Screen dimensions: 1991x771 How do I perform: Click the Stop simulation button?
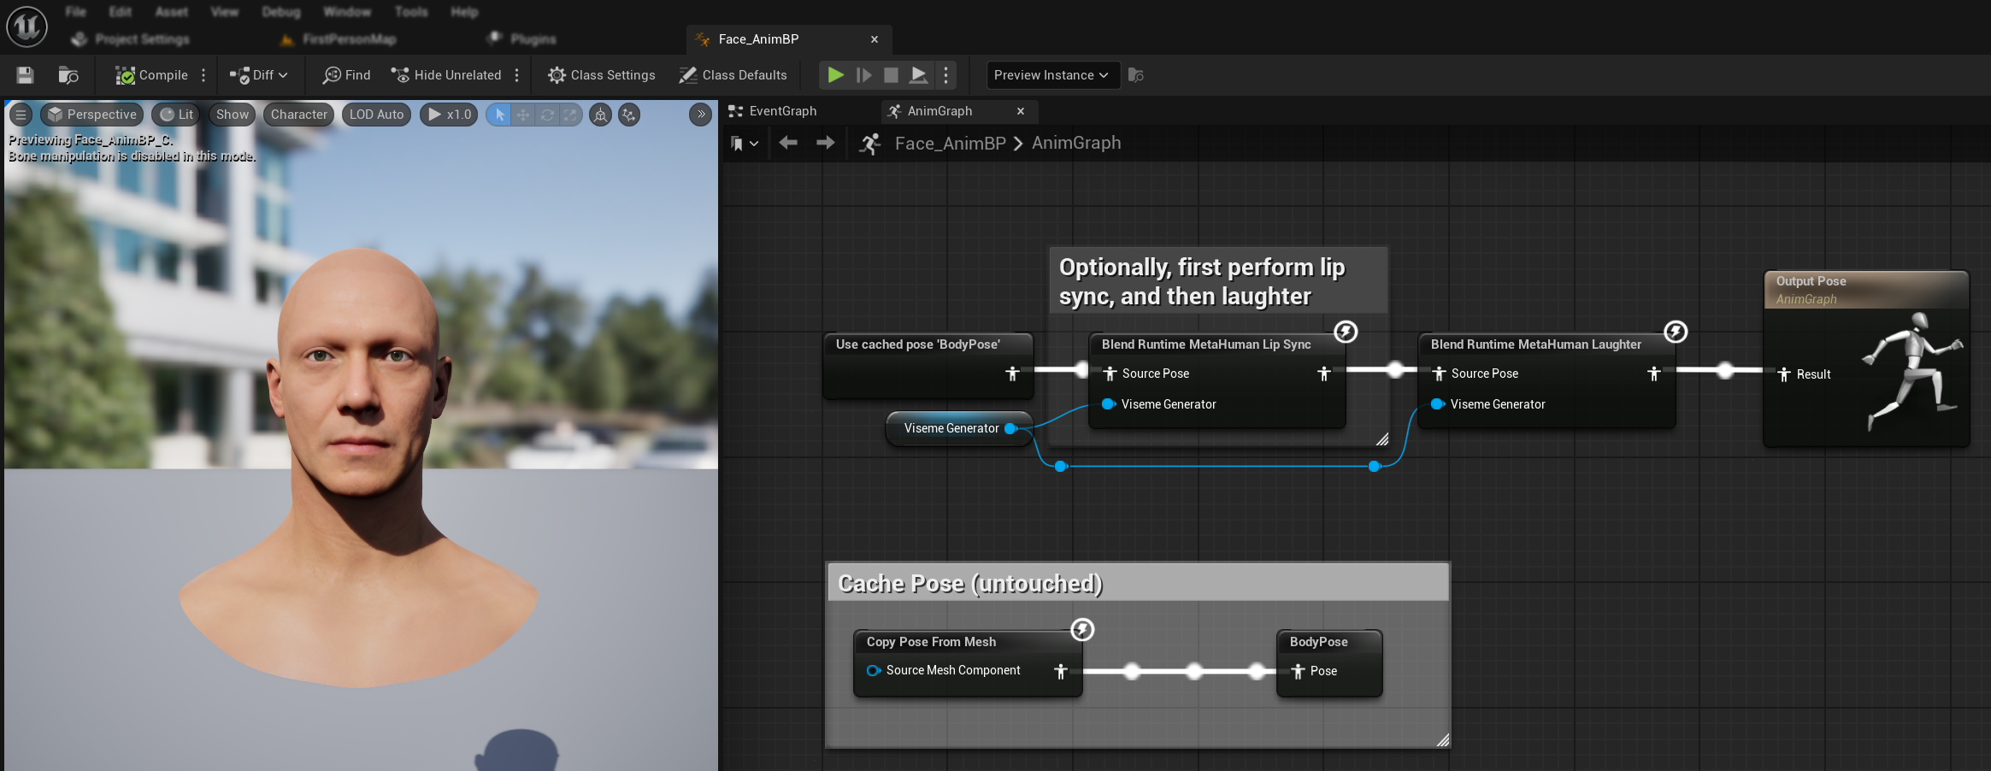tap(891, 75)
